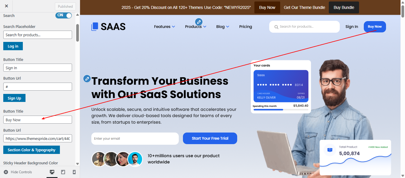Open the Section Color & Typography tab
The width and height of the screenshot is (405, 178).
click(31, 150)
